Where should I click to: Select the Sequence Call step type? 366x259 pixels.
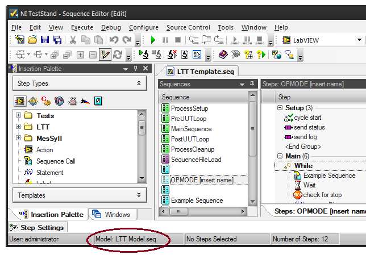pos(56,161)
